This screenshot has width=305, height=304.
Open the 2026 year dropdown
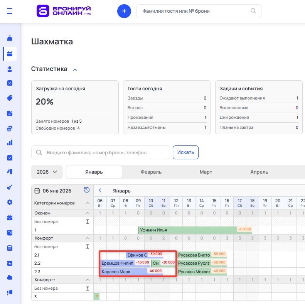point(47,172)
